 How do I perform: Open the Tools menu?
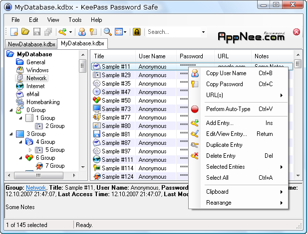point(75,20)
